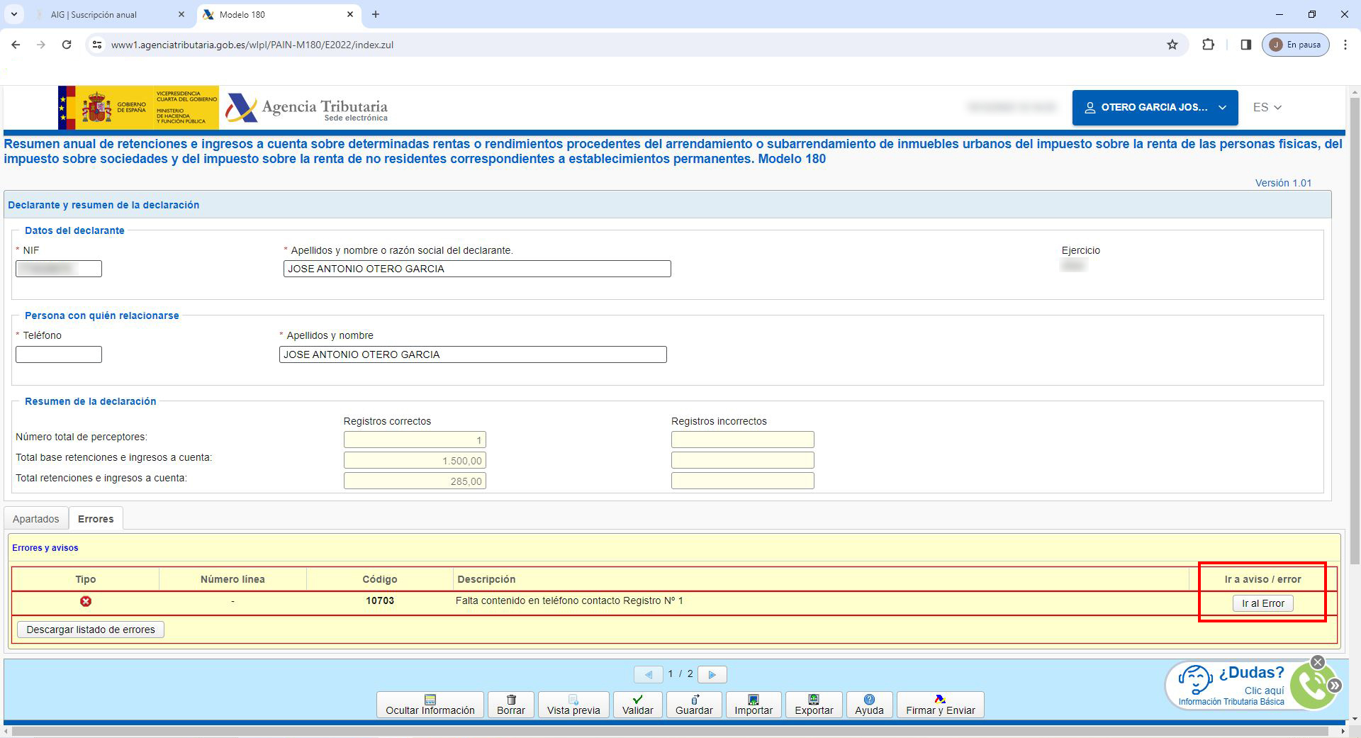The image size is (1361, 738).
Task: Close the ¿Dudas? help widget
Action: (1317, 662)
